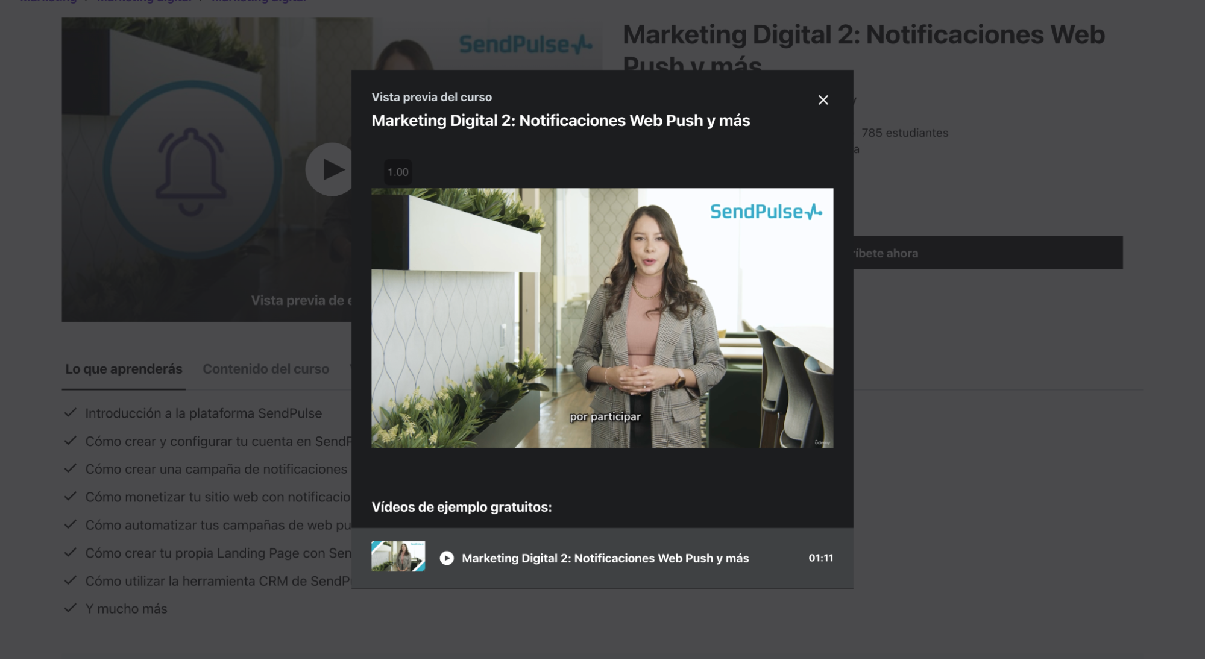Screen dimensions: 1205x660
Task: Click 'Cómo utilizar la herramienta CRM' item
Action: tap(218, 581)
